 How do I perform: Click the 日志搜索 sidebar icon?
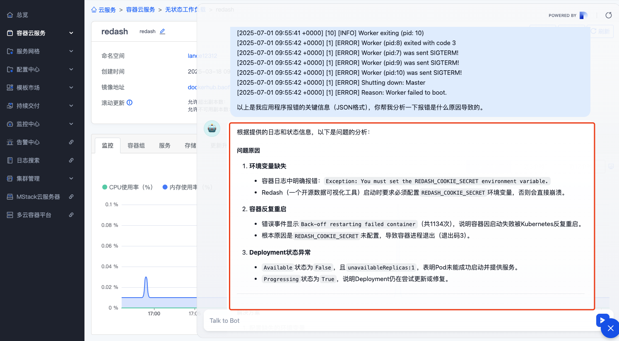10,160
